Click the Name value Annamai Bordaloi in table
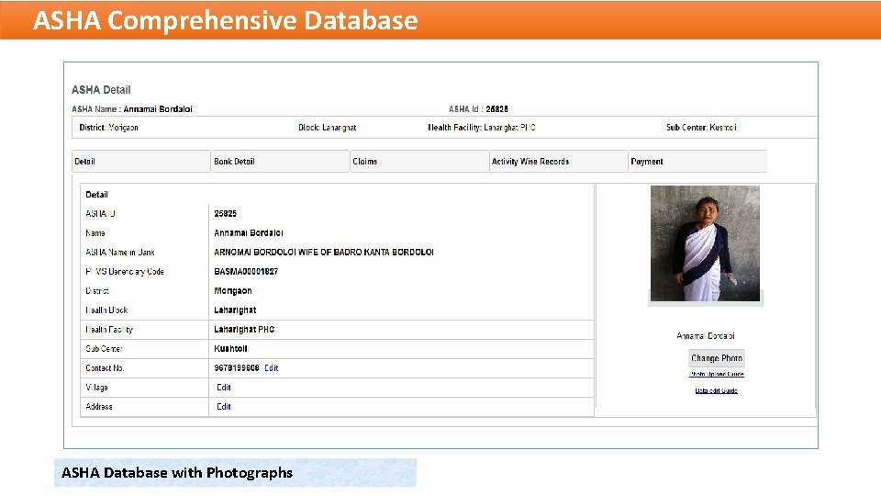Image resolution: width=881 pixels, height=496 pixels. [x=249, y=232]
